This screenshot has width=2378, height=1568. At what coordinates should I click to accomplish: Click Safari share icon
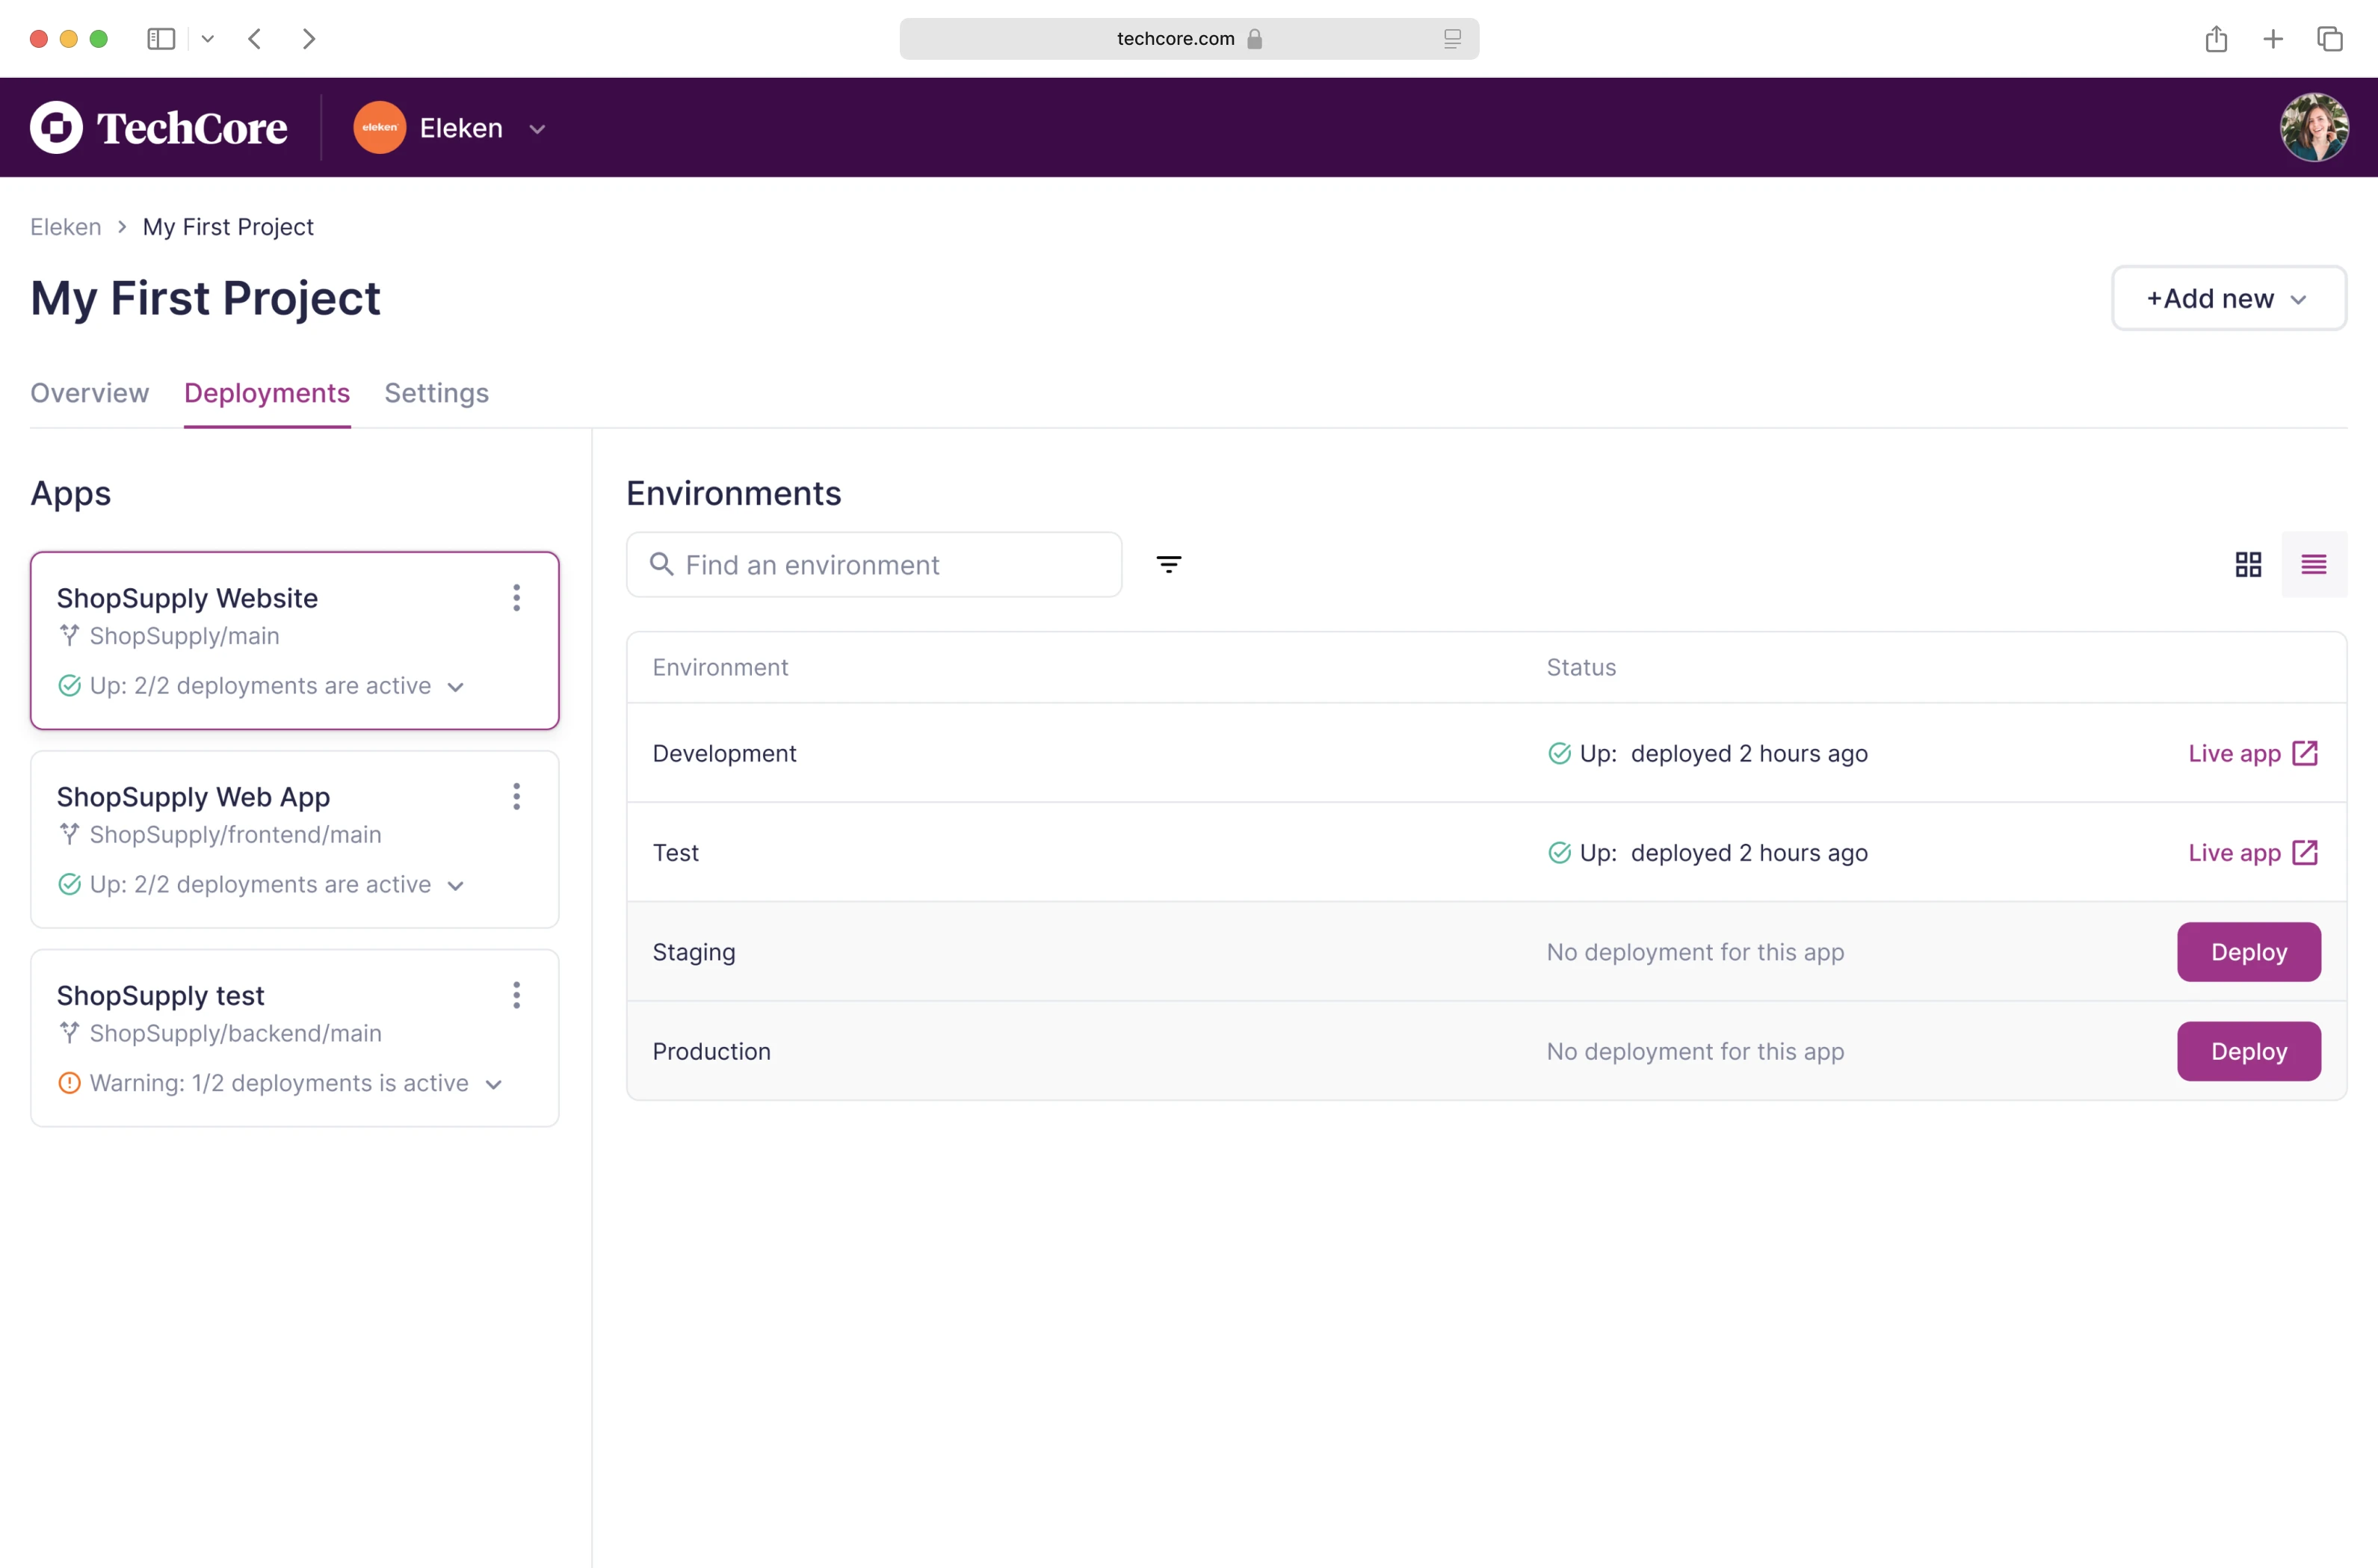pos(2216,39)
